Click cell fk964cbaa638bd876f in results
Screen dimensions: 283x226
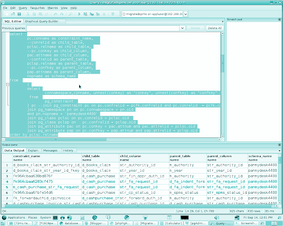coord(47,176)
